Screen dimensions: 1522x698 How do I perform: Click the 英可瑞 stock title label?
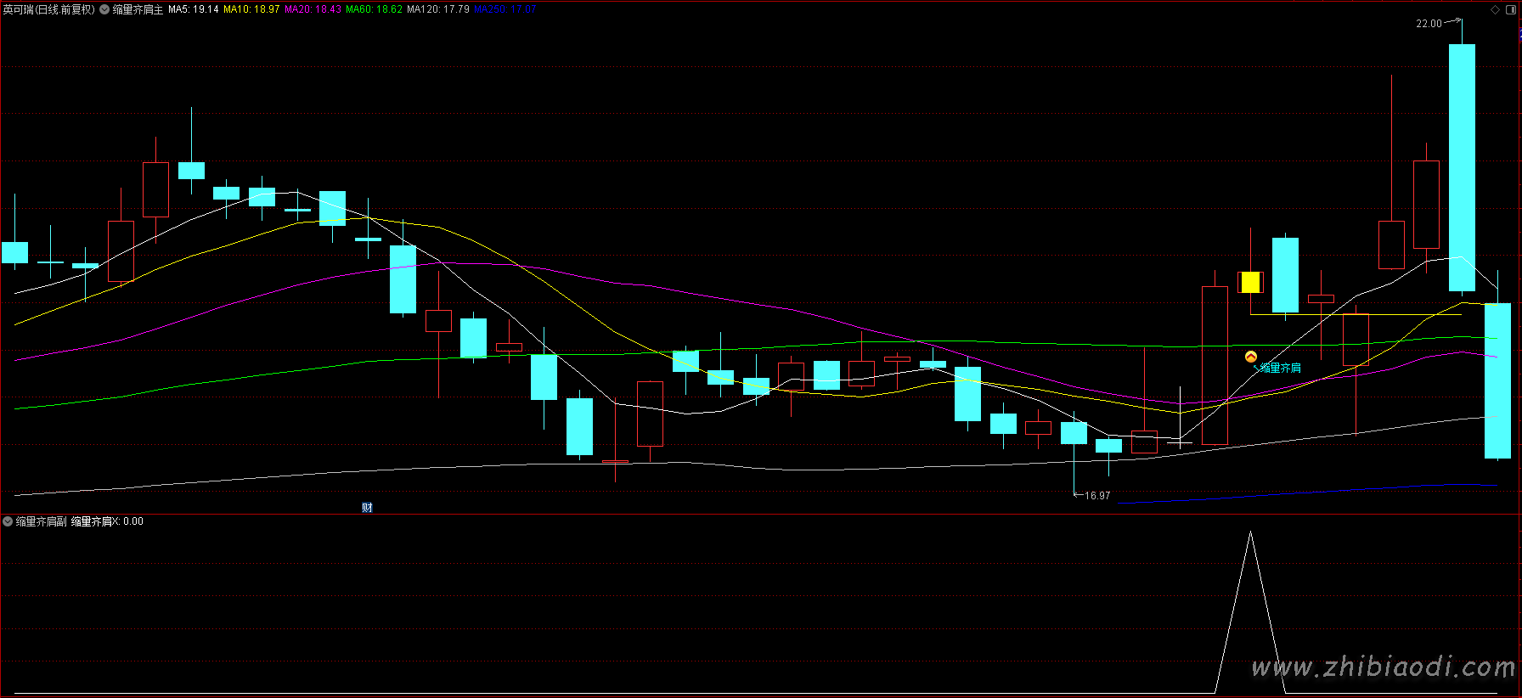tap(48, 9)
